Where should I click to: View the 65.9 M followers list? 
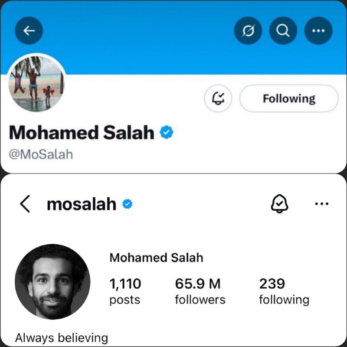(x=200, y=291)
